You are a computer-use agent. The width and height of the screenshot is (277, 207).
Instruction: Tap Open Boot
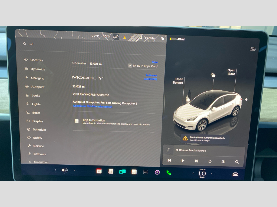click(x=232, y=72)
